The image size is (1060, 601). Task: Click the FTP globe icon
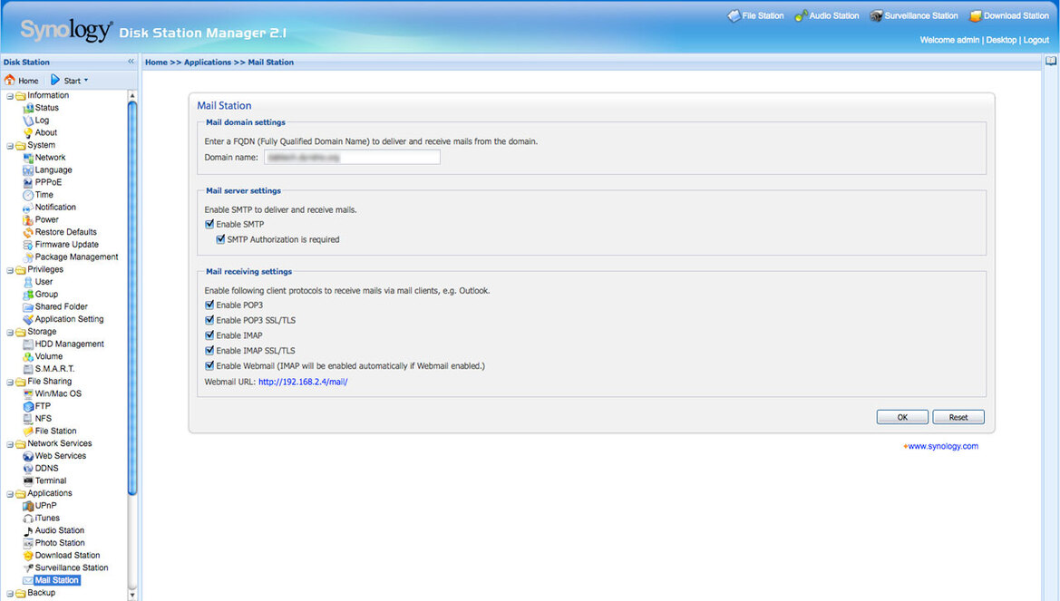(x=28, y=406)
